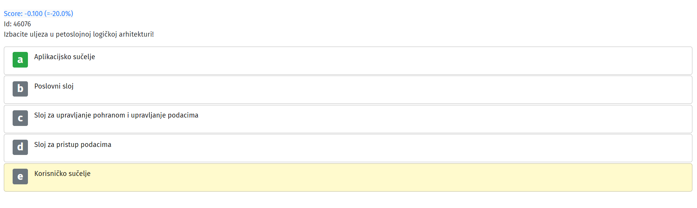Viewport: 697px width, 208px height.
Task: Open the blue Score -0.100 link
Action: click(38, 14)
